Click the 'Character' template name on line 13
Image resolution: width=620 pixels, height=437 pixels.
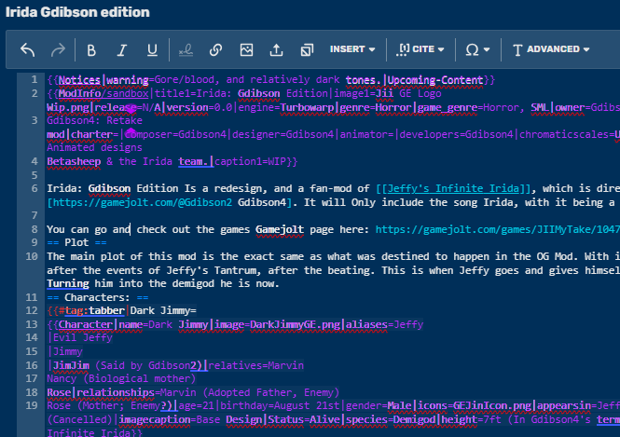86,324
